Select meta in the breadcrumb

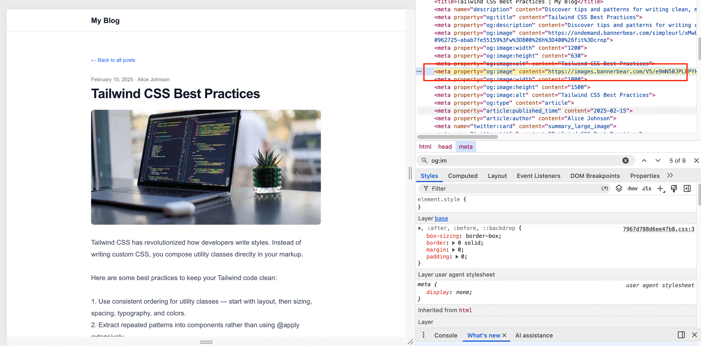465,147
